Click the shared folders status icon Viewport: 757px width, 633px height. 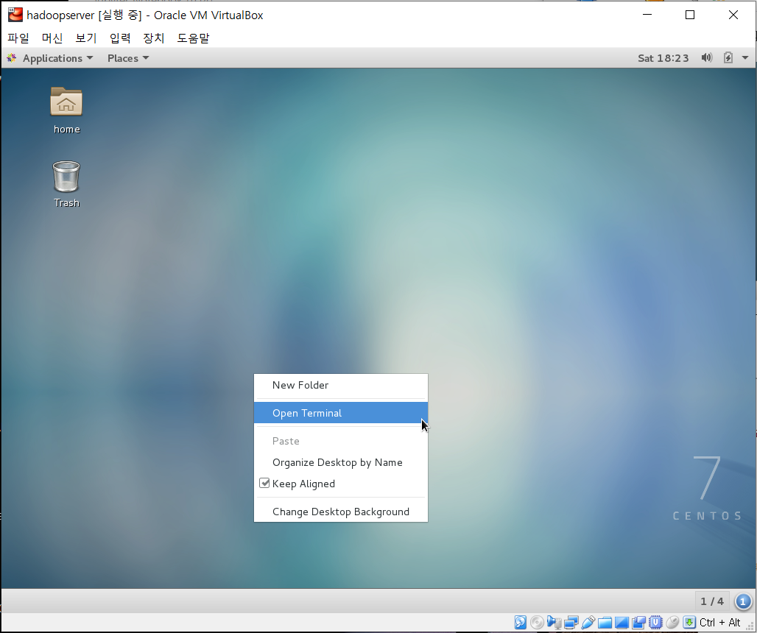click(x=605, y=623)
